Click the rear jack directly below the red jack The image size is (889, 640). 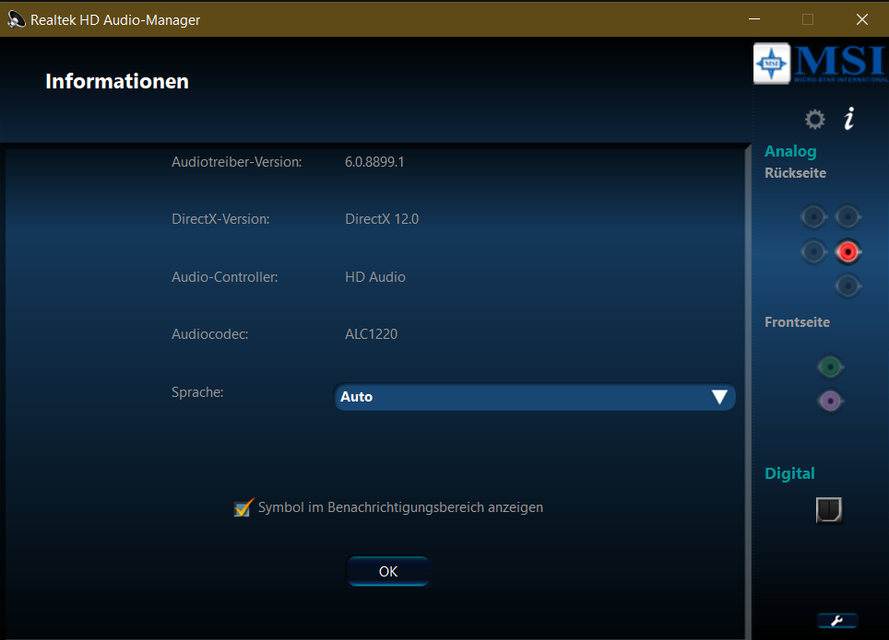848,285
